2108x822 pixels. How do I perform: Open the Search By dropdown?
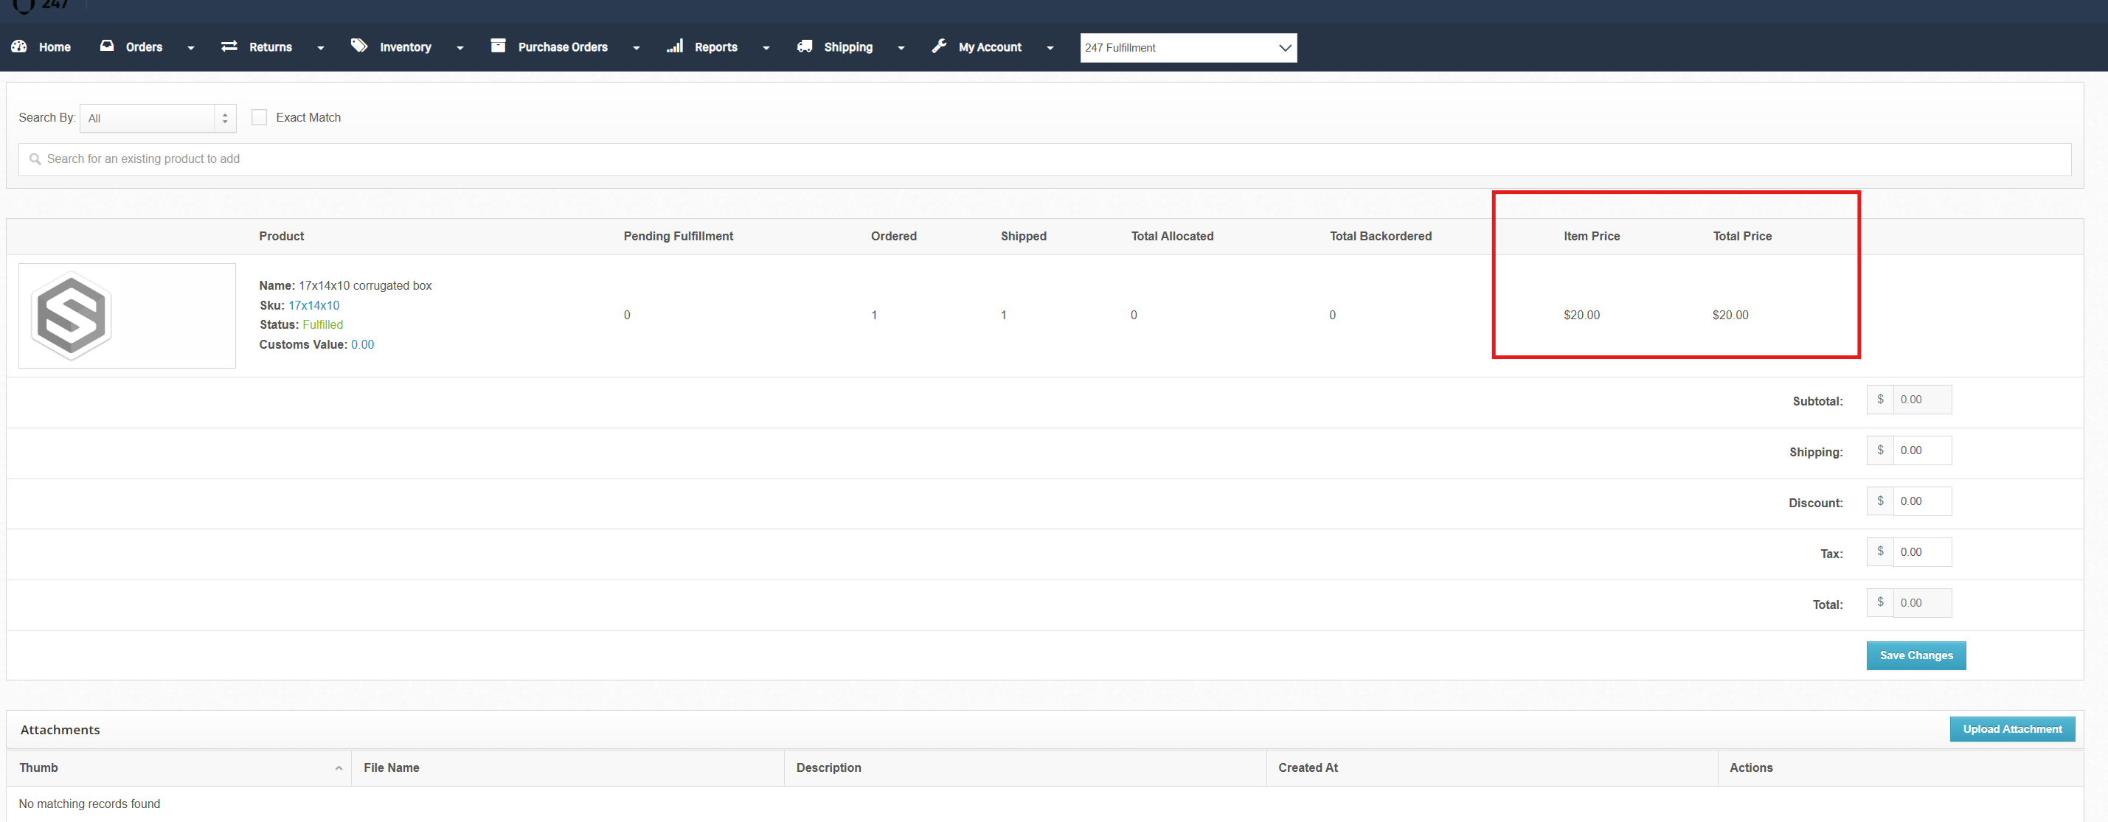[x=158, y=119]
